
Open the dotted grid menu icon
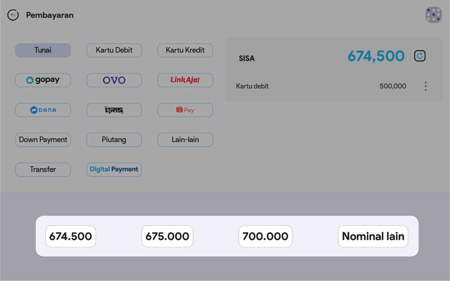tap(434, 15)
